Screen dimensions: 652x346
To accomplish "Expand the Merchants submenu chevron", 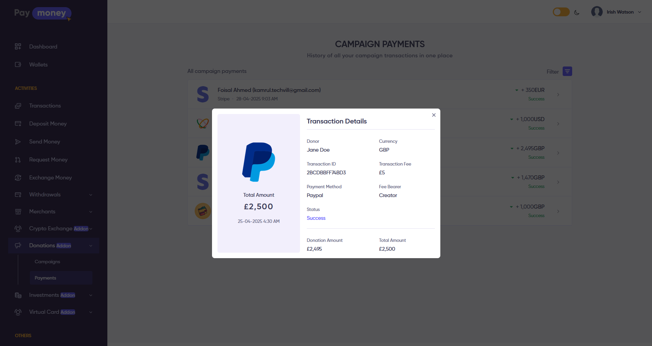I will [91, 212].
